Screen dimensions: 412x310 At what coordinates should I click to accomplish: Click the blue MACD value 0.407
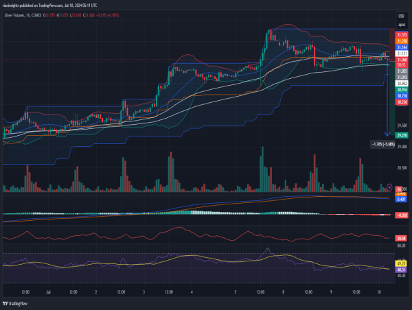tap(401, 199)
